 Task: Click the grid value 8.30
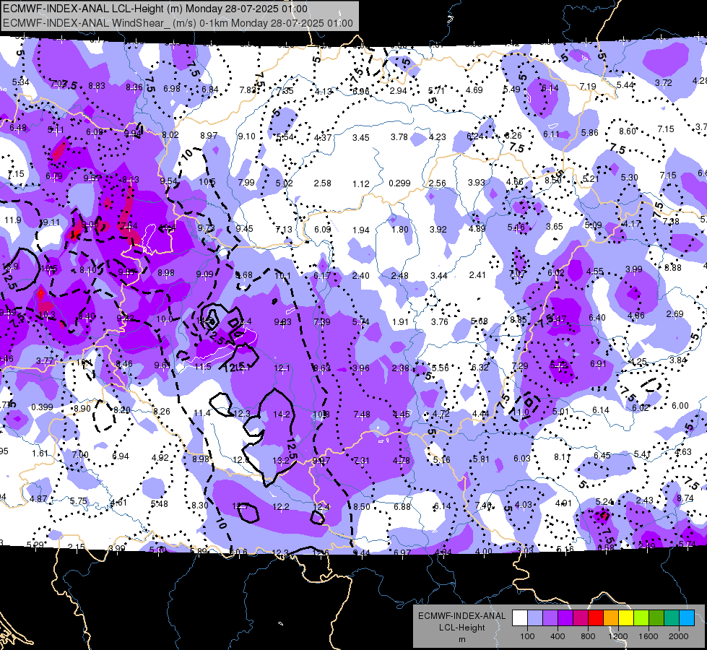(200, 506)
